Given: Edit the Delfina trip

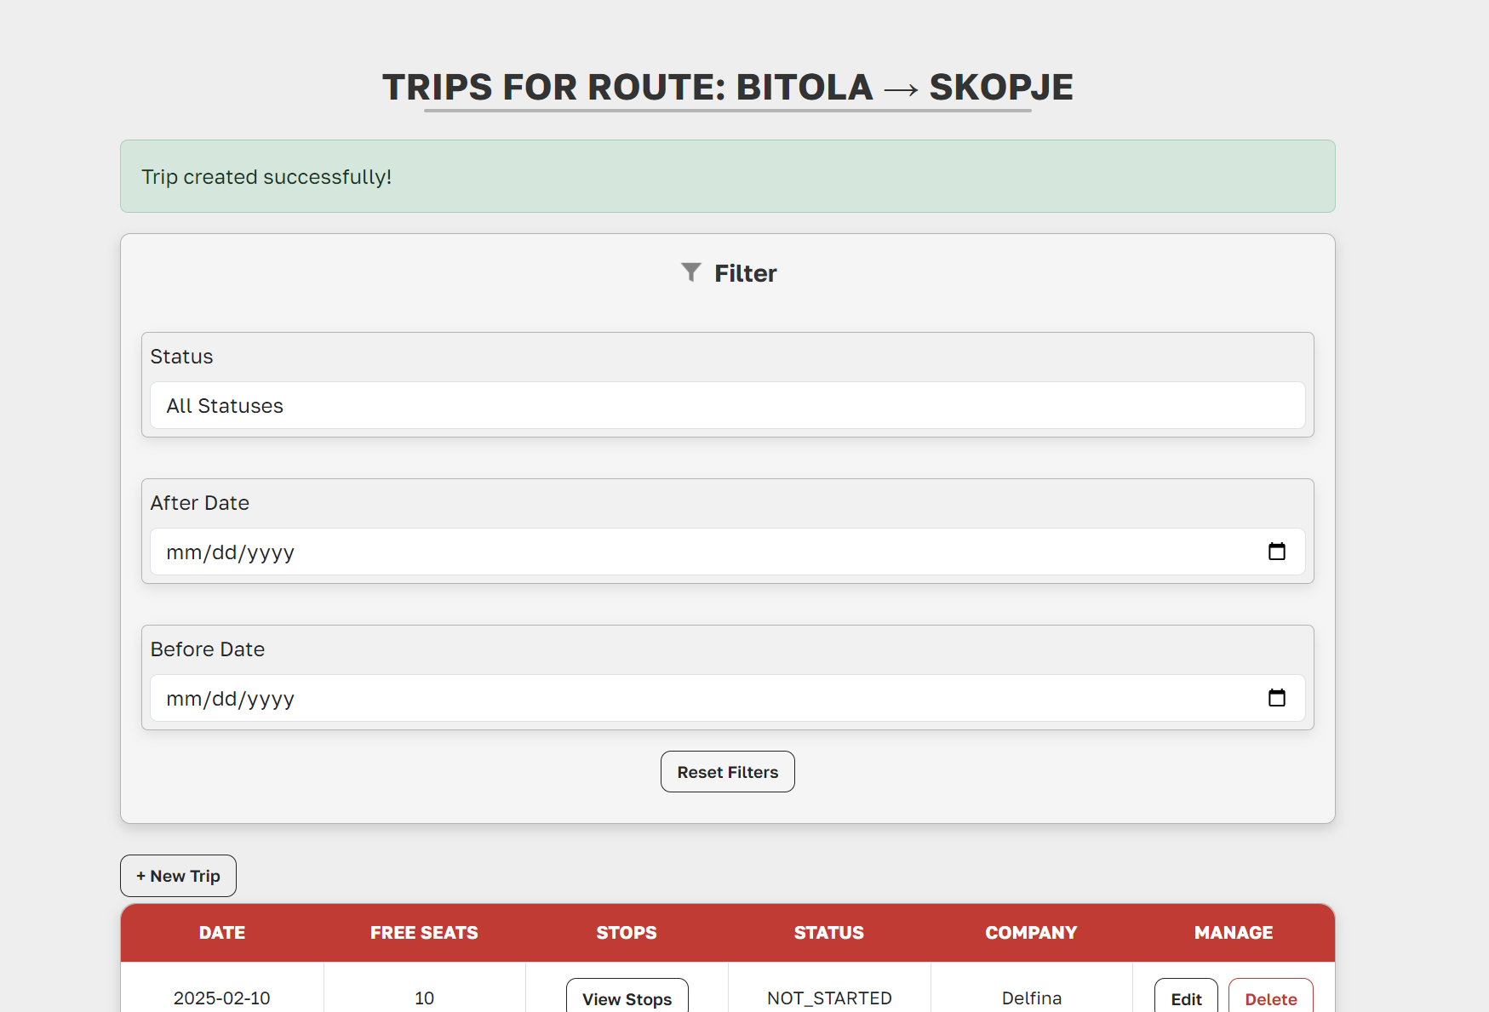Looking at the screenshot, I should coord(1185,998).
